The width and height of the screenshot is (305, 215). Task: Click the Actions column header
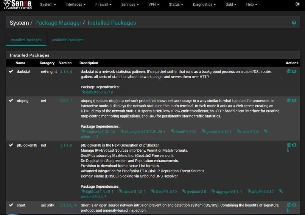click(292, 63)
